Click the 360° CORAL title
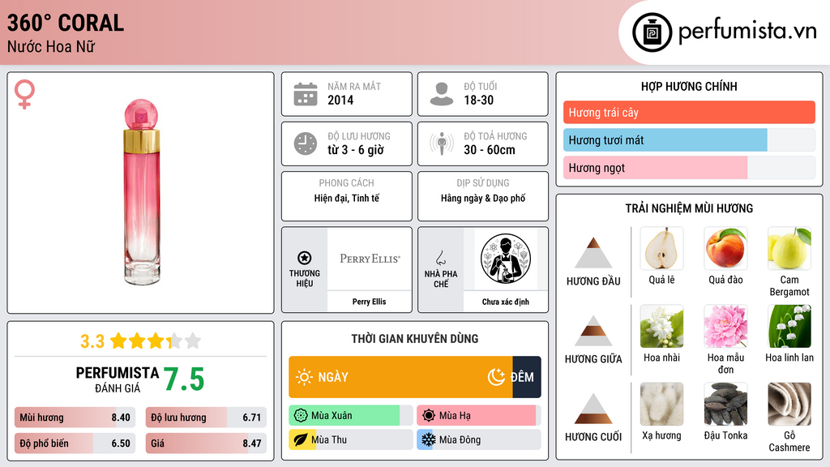Viewport: 830px width, 467px height. pyautogui.click(x=66, y=23)
